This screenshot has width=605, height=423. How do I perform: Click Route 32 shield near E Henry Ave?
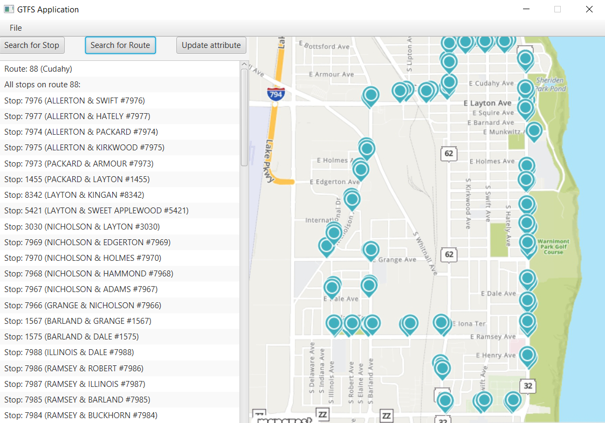click(528, 386)
